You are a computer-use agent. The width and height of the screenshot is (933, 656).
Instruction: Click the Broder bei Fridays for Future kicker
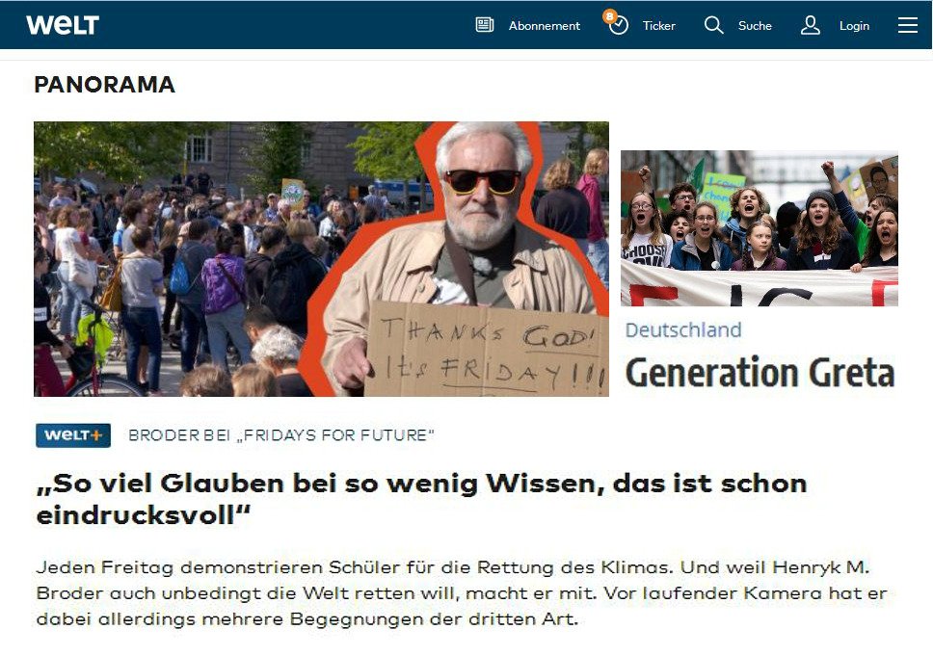coord(281,435)
